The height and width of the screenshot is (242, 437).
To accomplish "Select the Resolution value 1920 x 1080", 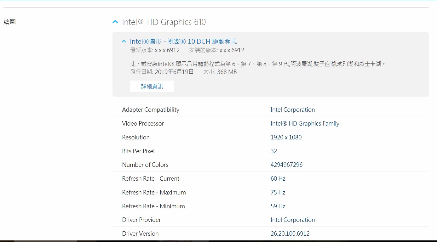I will tap(286, 138).
